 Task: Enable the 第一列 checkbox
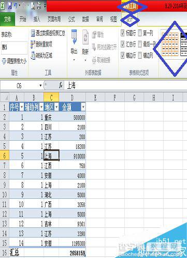coord(140,33)
